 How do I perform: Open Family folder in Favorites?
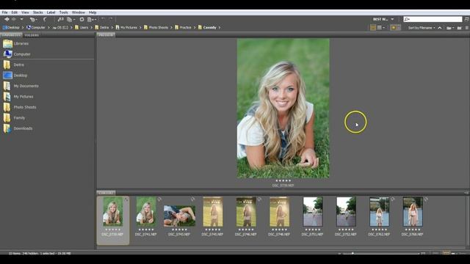[x=14, y=118]
